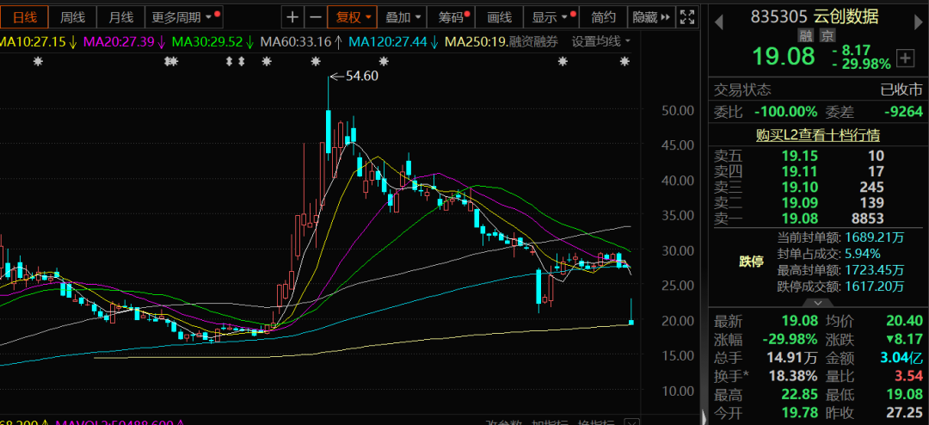
Task: Expand 复权 adjustment dropdown
Action: pos(354,17)
